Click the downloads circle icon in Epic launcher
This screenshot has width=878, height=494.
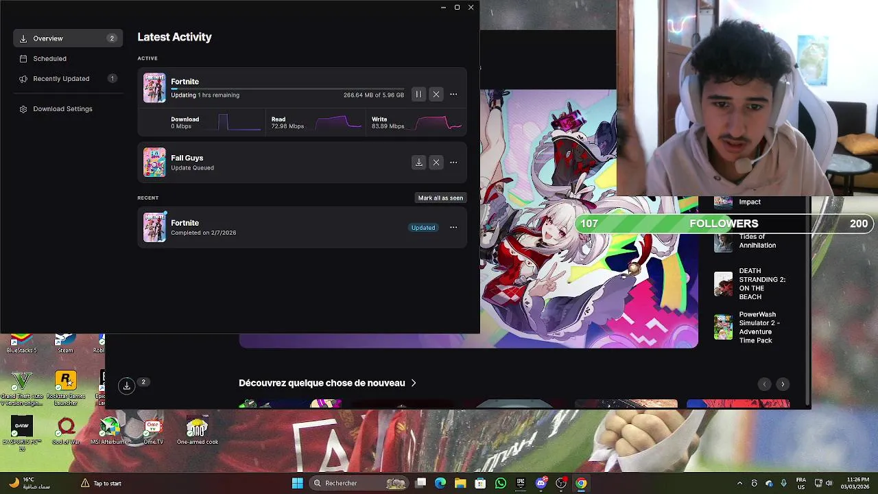127,386
